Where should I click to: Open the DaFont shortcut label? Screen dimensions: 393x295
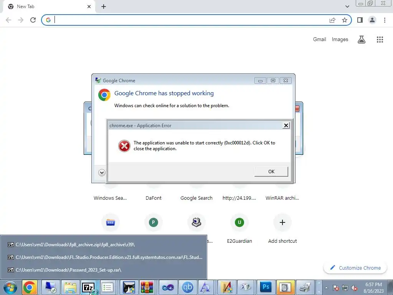(x=154, y=198)
